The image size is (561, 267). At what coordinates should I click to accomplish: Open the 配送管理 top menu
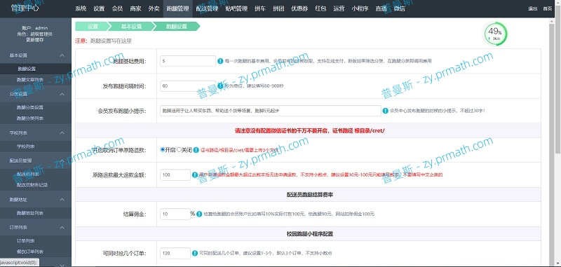207,8
